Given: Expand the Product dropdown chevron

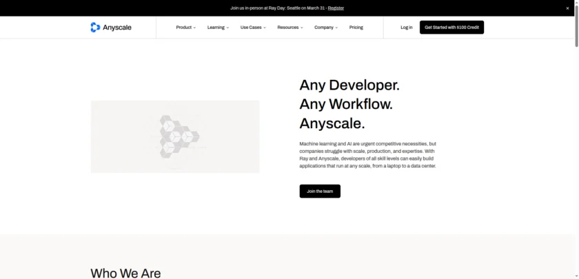Looking at the screenshot, I should tap(194, 28).
